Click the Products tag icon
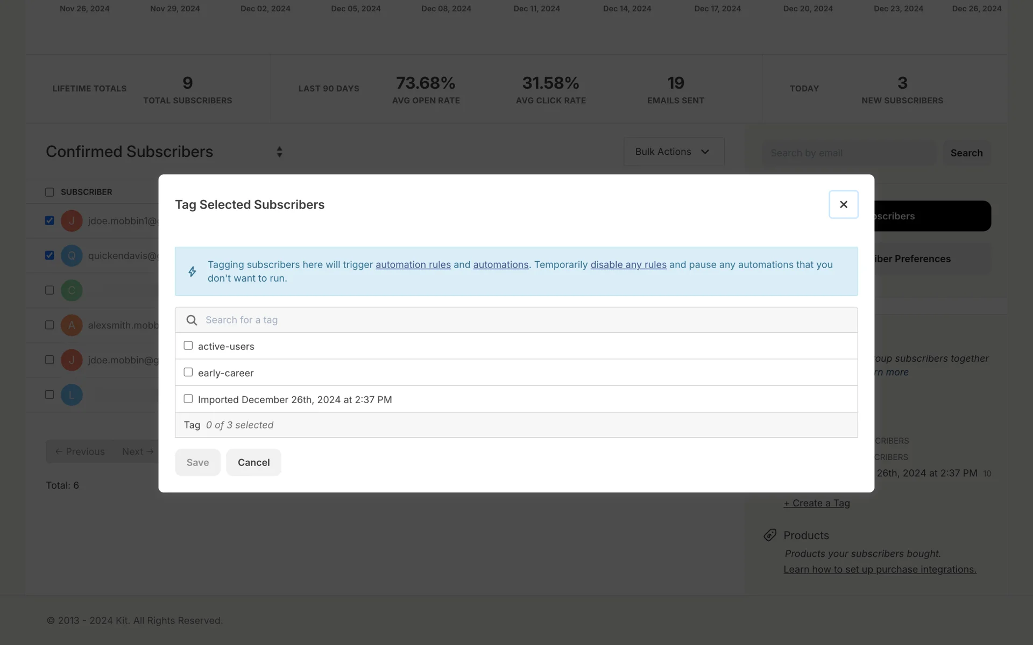 [770, 535]
